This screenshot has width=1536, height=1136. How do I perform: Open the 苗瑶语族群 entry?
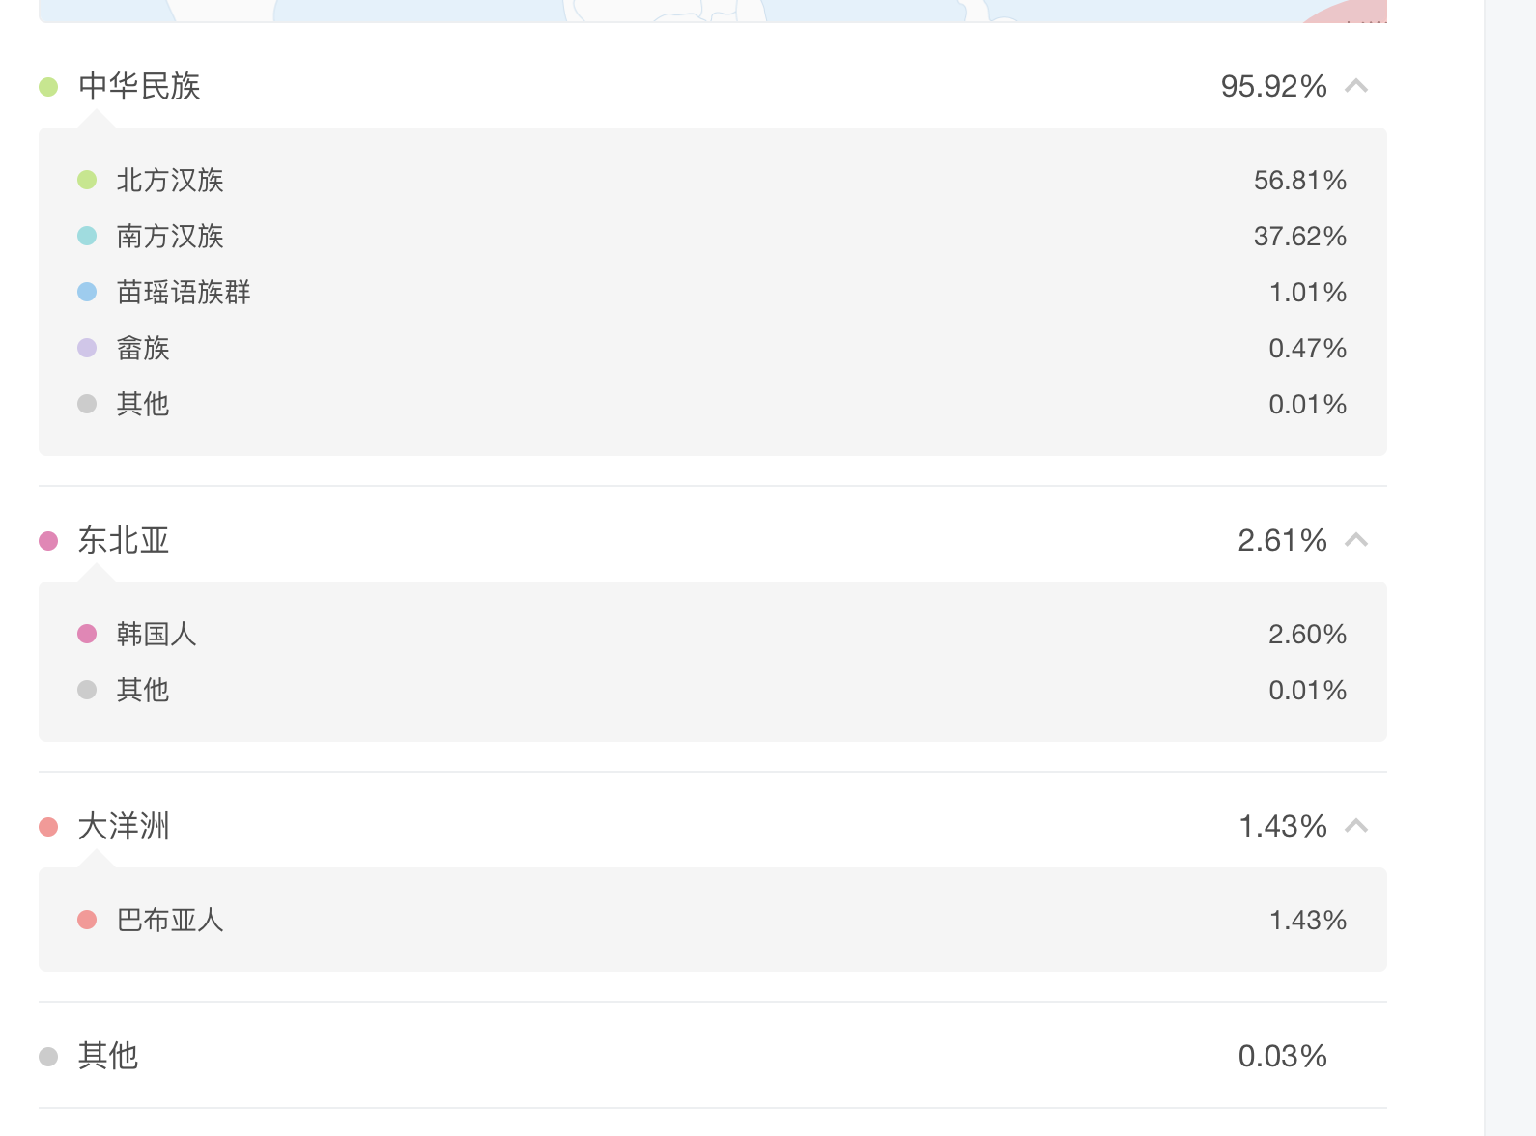click(x=713, y=292)
